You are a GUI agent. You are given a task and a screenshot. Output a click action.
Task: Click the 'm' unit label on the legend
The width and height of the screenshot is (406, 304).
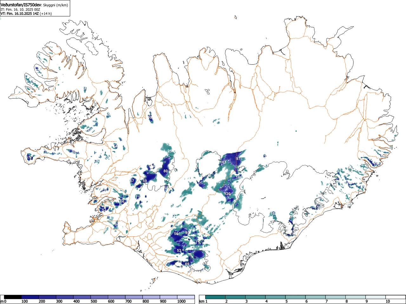tap(2, 301)
